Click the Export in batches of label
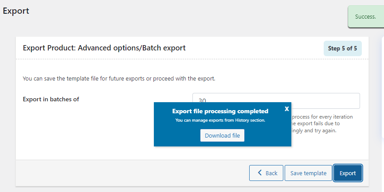Screen dimensions: 384x192 51,99
